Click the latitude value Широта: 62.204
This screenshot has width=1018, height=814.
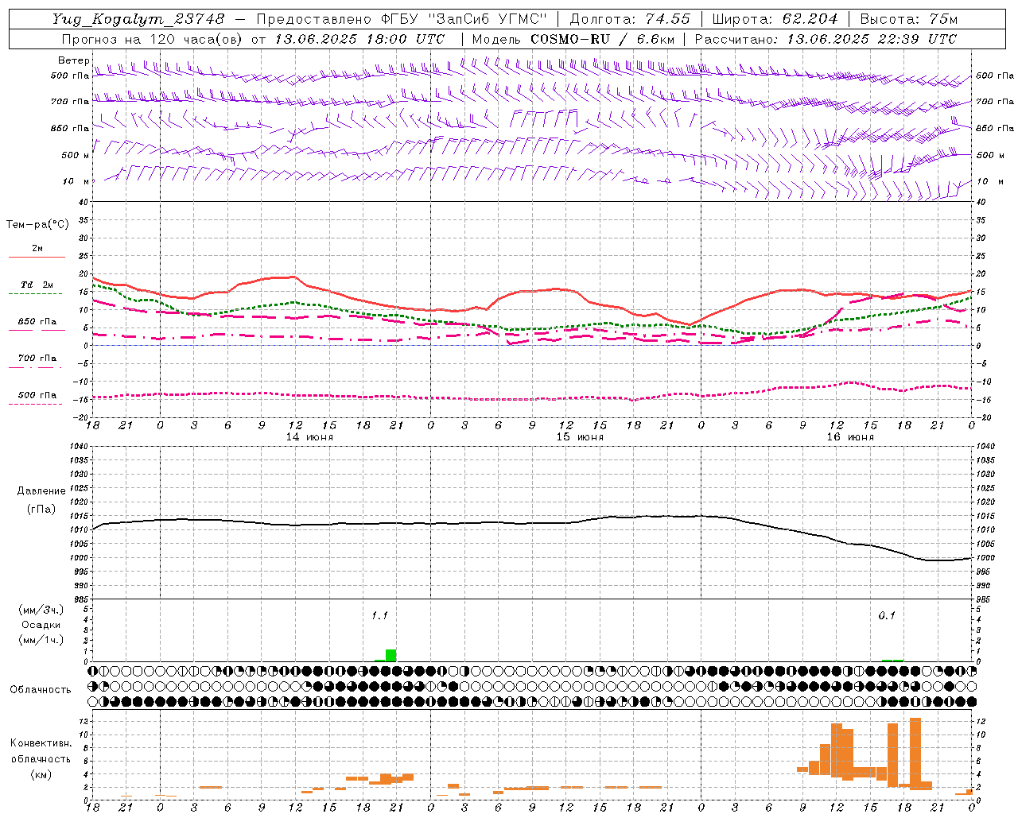[x=775, y=19]
